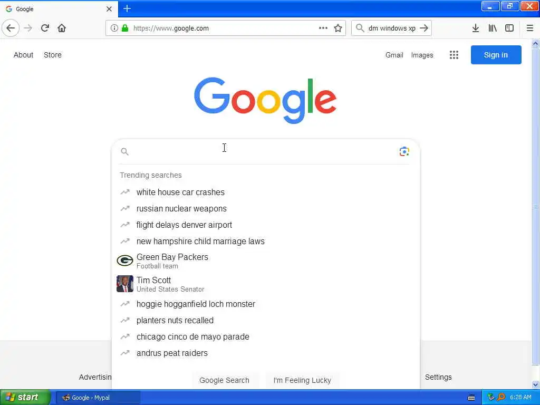Open site information icon in address bar
The width and height of the screenshot is (540, 405).
(x=114, y=28)
